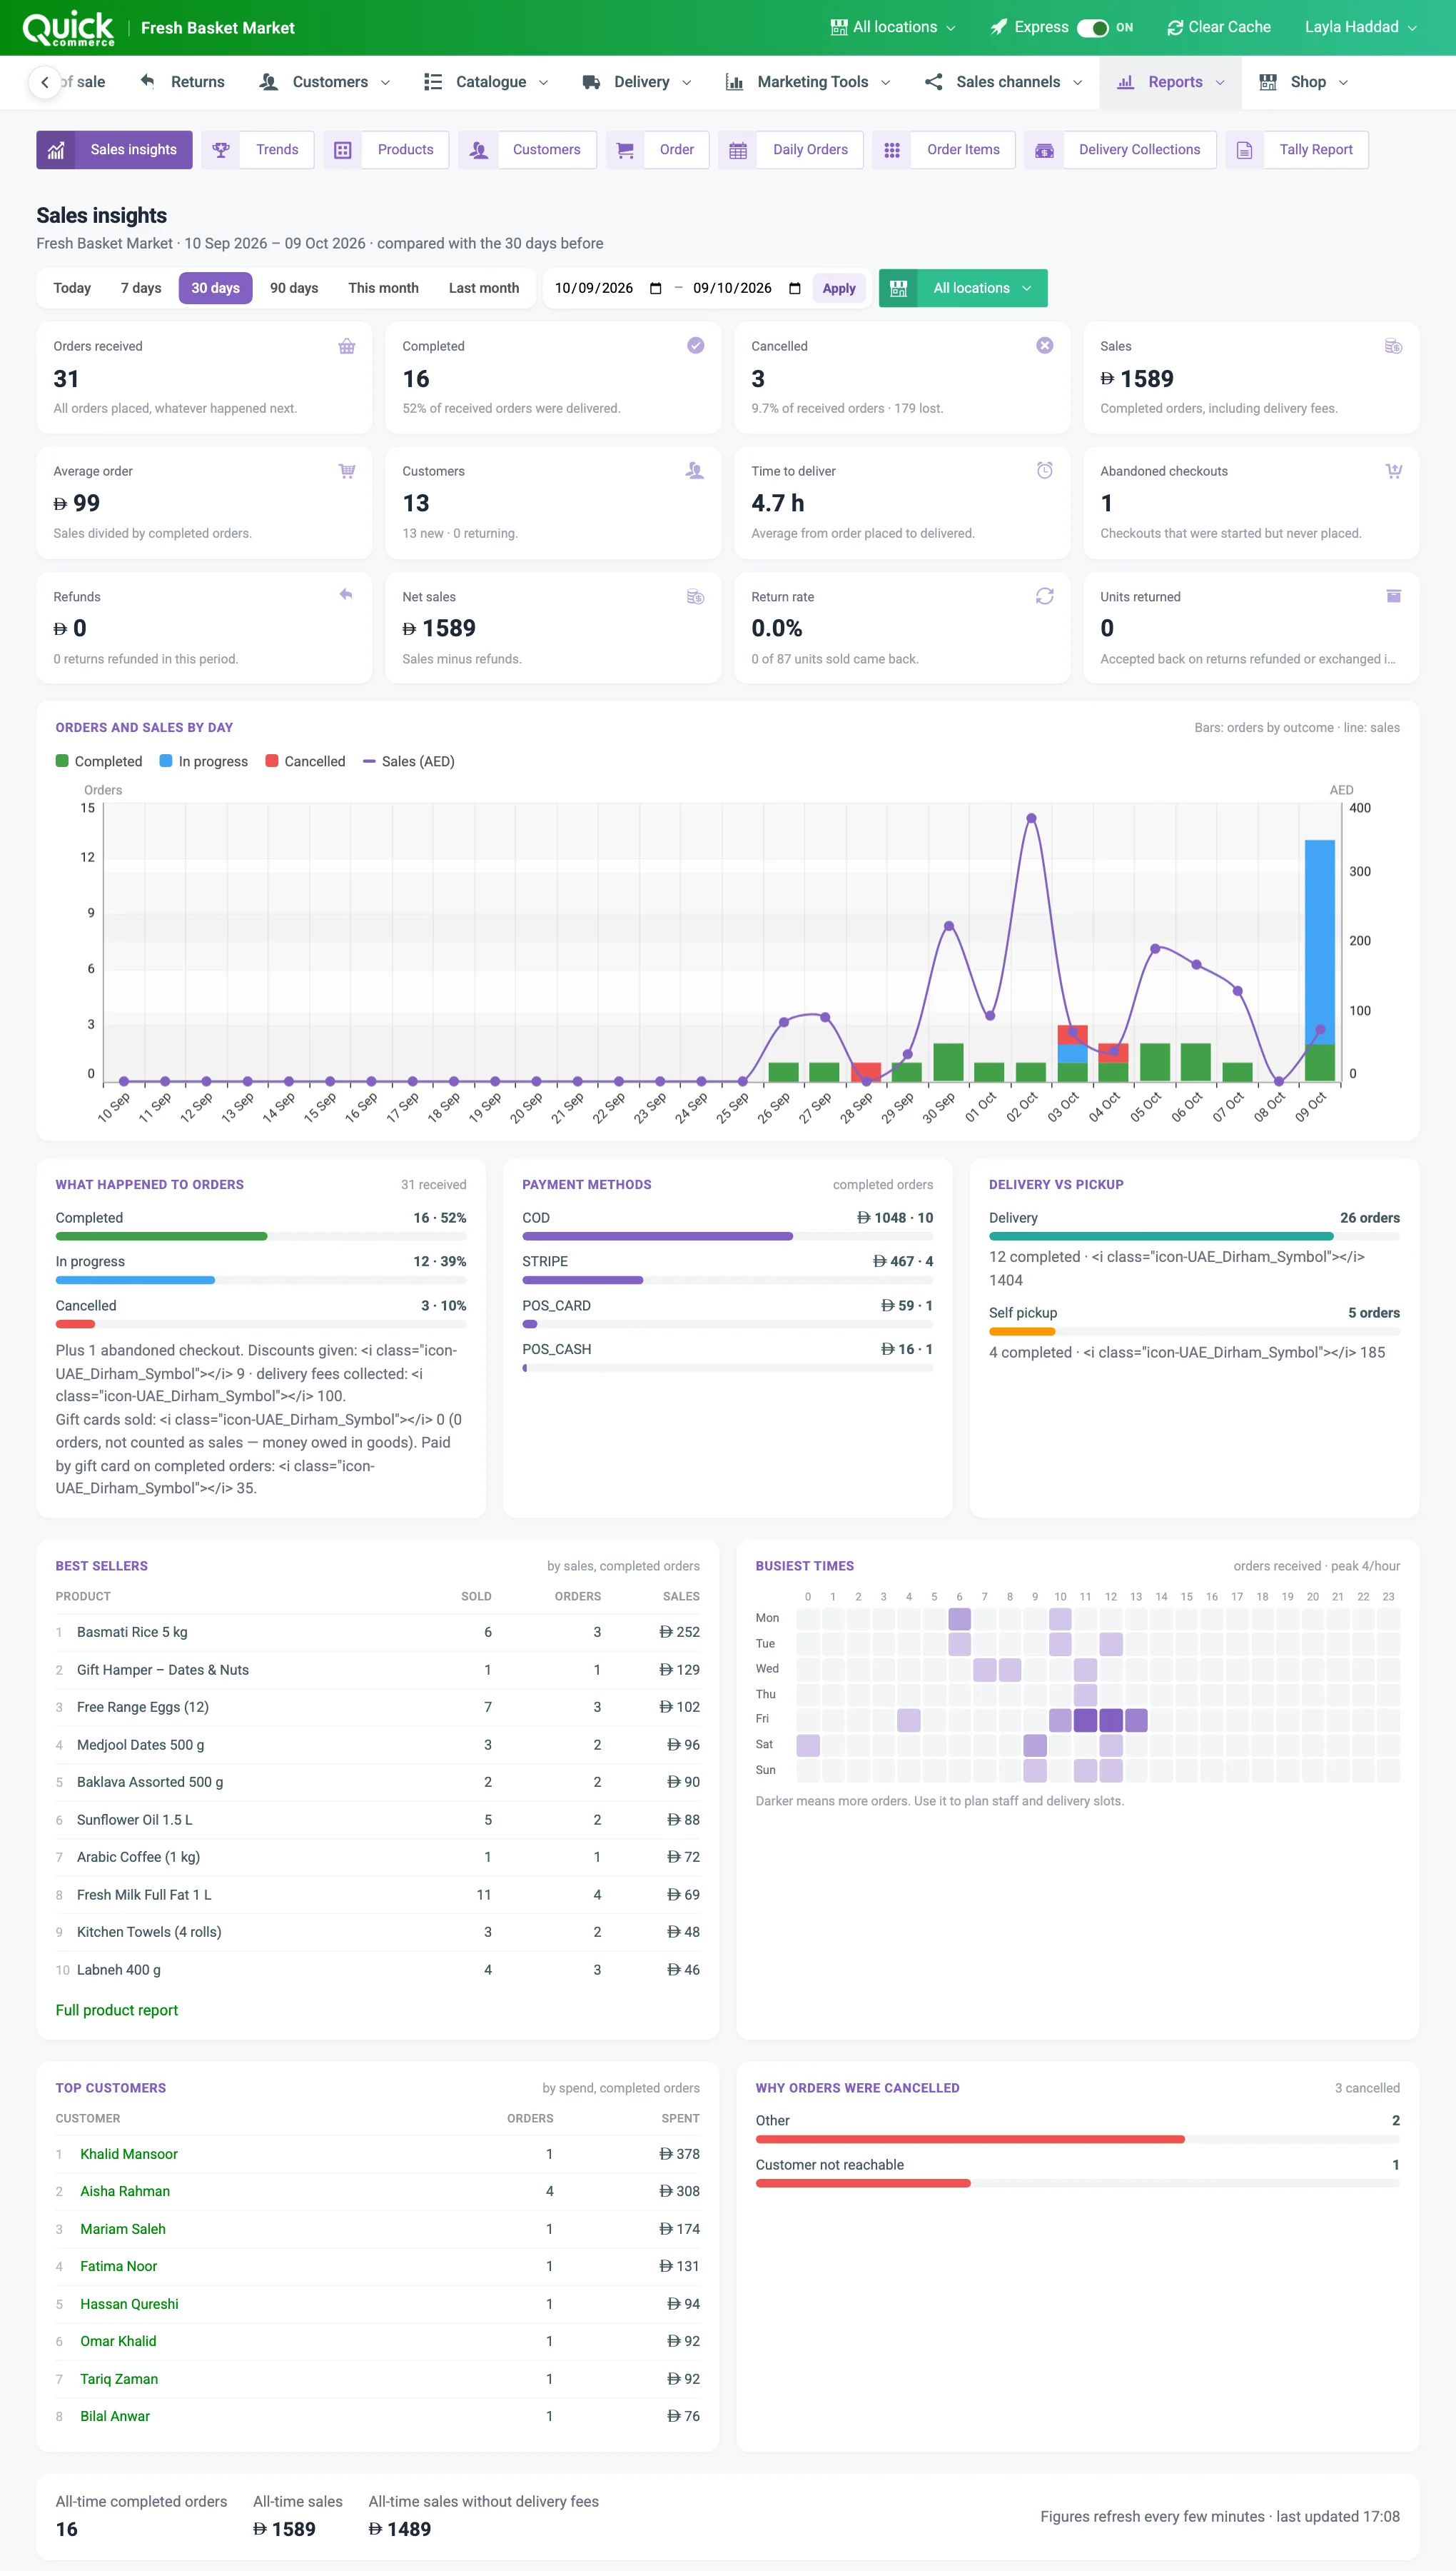The width and height of the screenshot is (1456, 2571).
Task: Click the Quick commerce logo
Action: coord(68,28)
